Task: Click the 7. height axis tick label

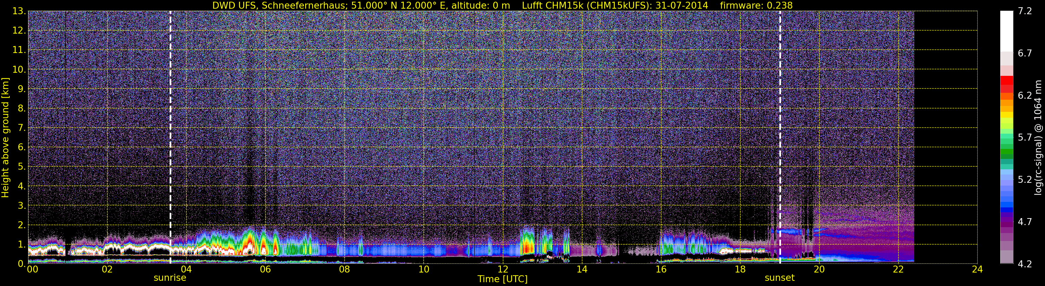Action: coord(22,128)
